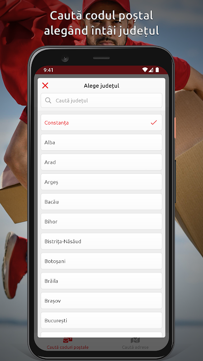Open the Caută coduri poștale tab icon
The image size is (203, 361).
click(x=68, y=340)
